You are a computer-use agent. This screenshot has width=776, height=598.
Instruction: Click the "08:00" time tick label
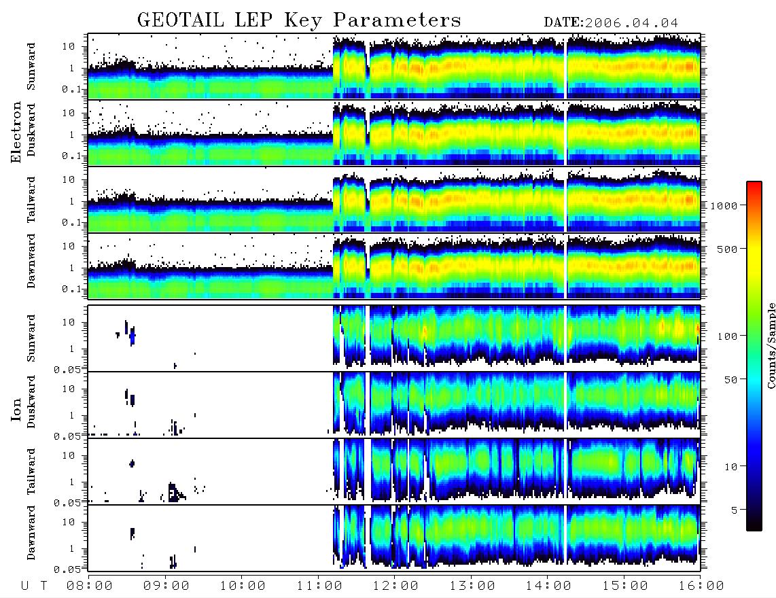click(89, 586)
